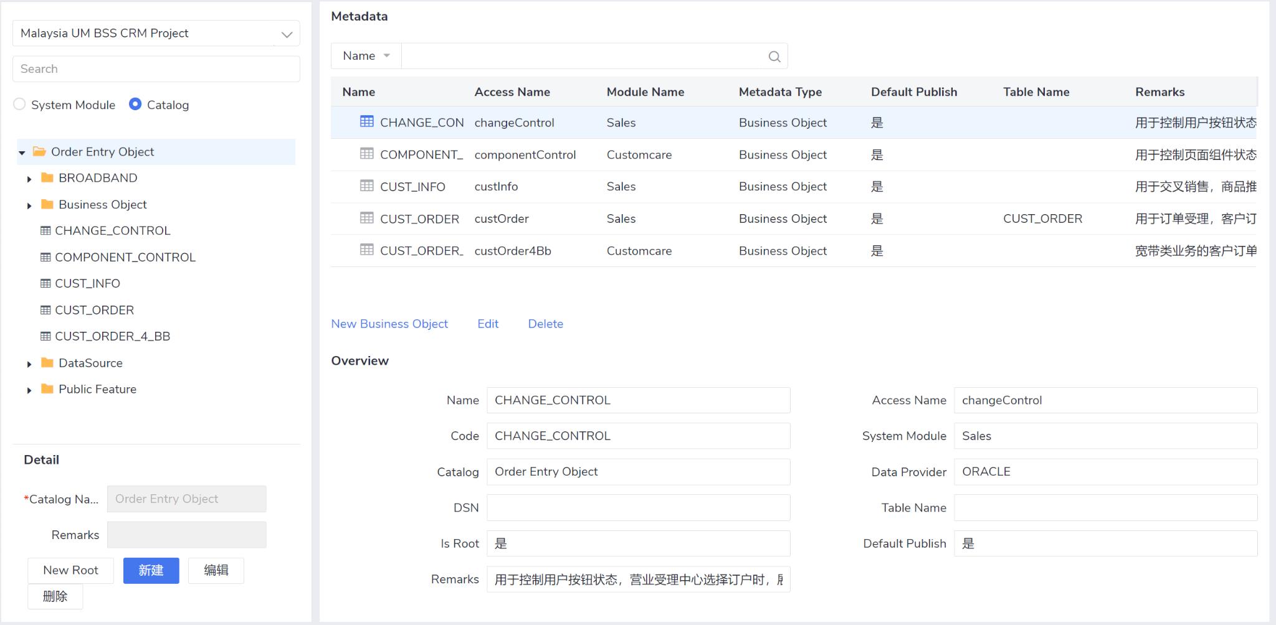Click the custInfo access name cell
Screen dimensions: 1276x625
pyautogui.click(x=496, y=187)
